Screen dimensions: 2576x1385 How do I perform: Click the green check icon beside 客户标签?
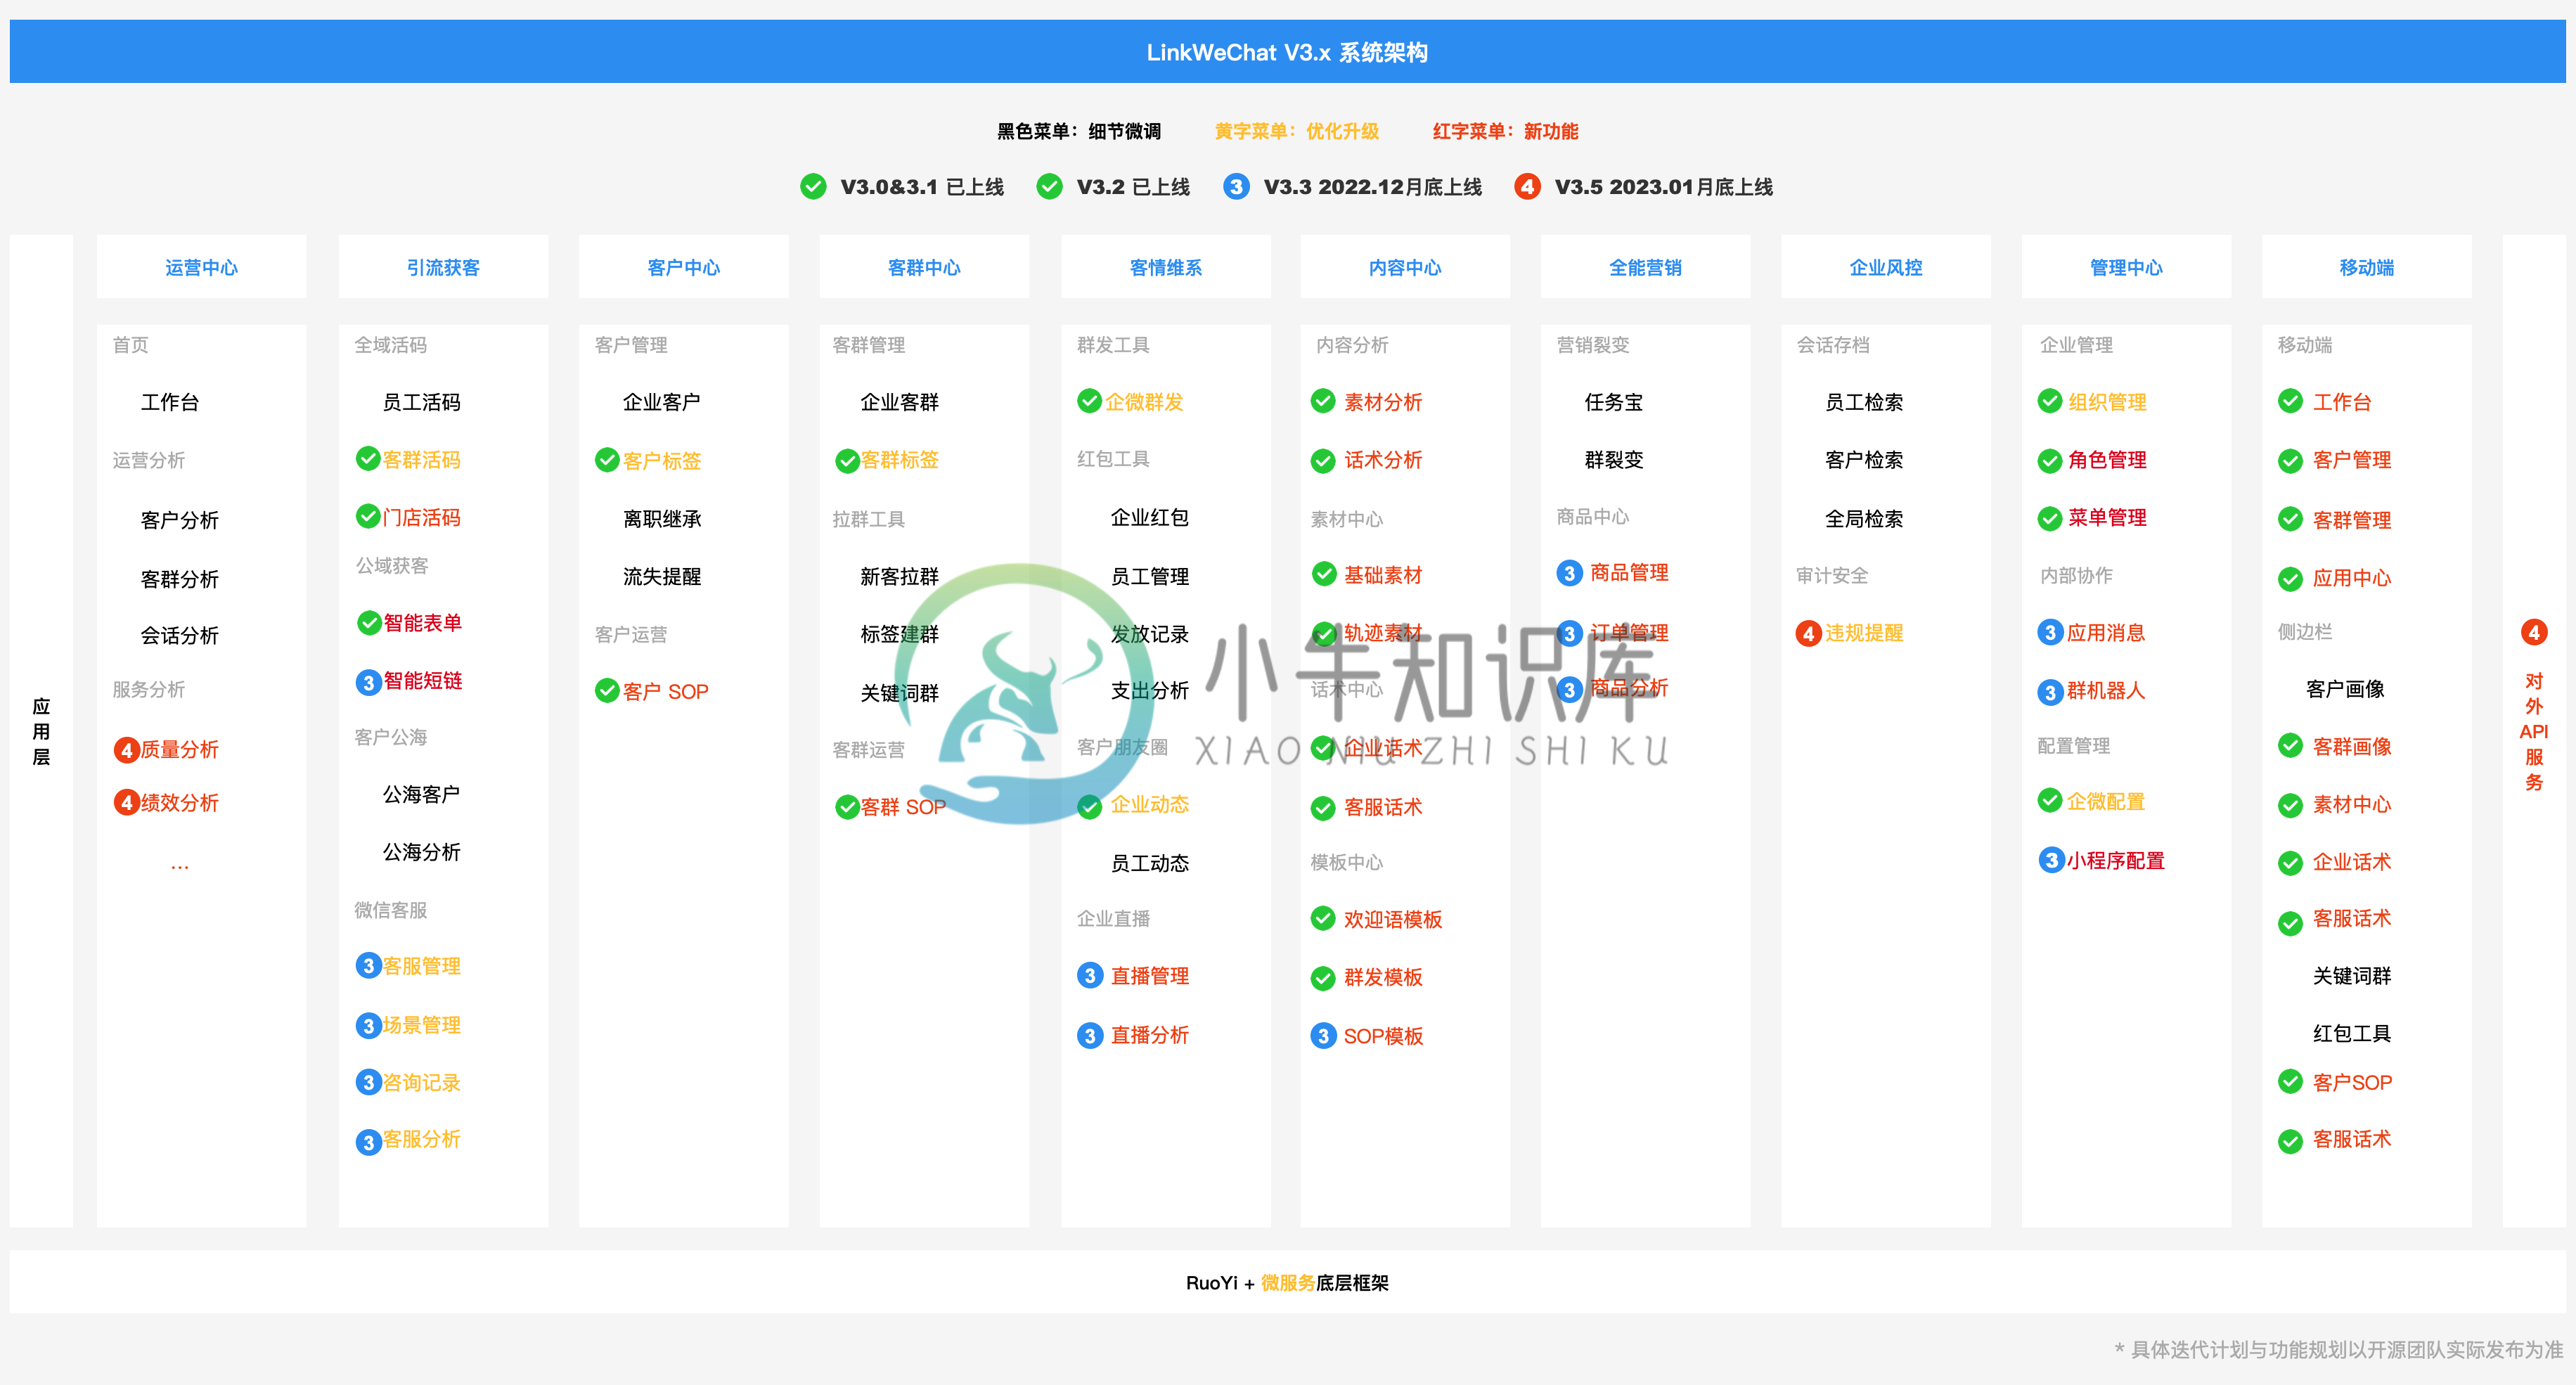(x=607, y=460)
